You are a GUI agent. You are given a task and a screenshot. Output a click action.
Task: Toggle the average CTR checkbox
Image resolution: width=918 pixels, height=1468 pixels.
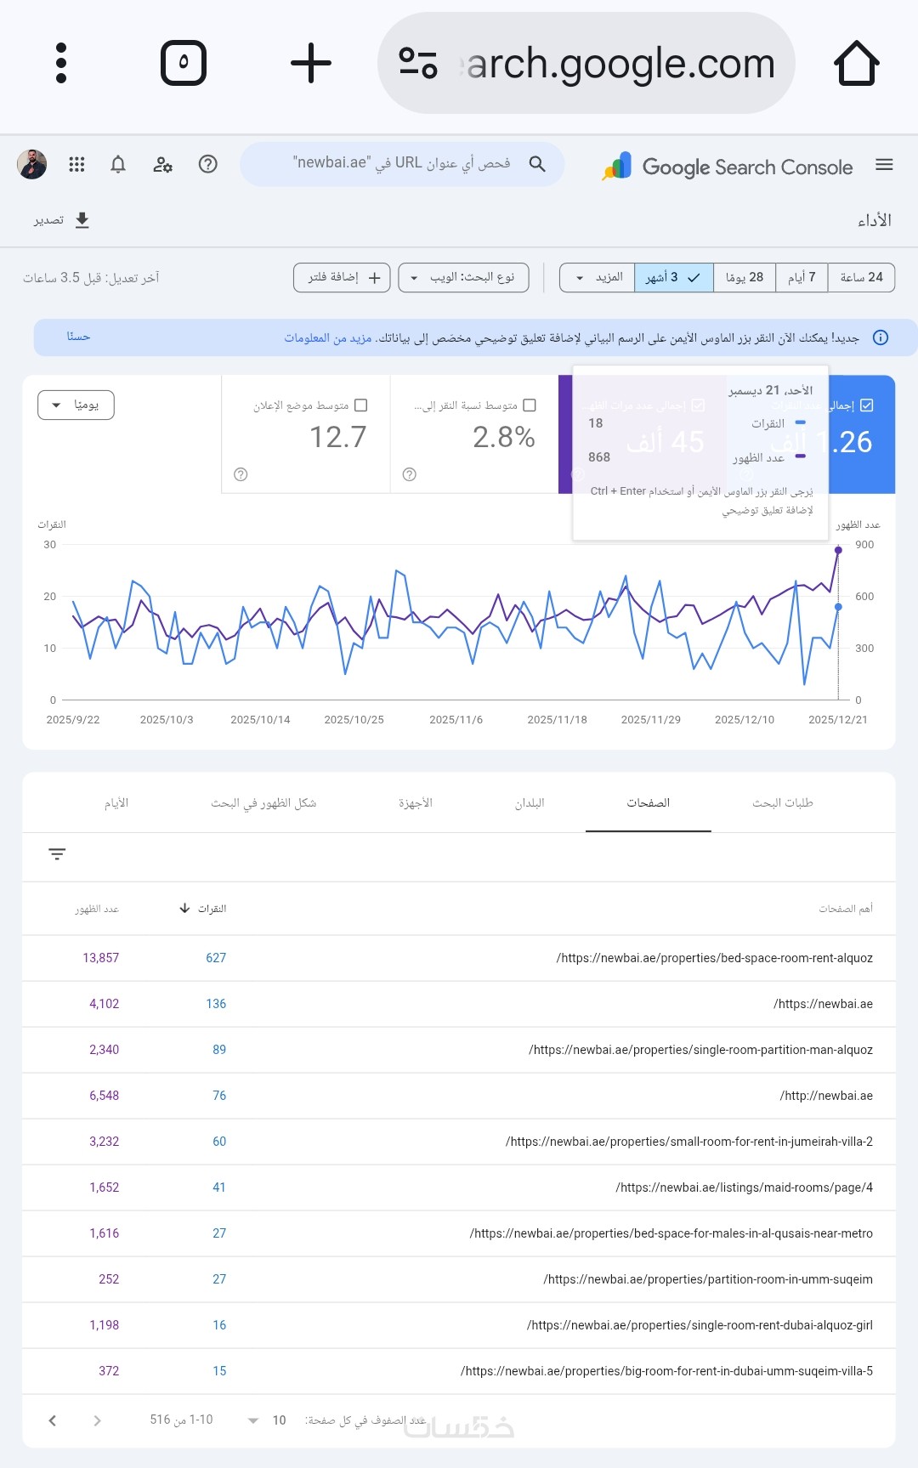pos(530,405)
